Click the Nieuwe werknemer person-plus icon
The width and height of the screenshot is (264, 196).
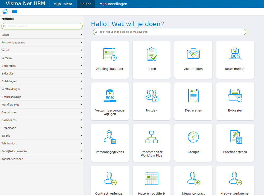(x=235, y=179)
